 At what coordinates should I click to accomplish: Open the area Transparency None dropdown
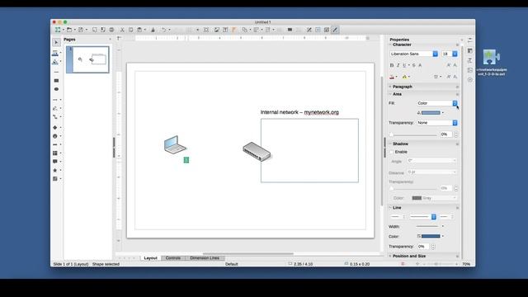pos(455,123)
